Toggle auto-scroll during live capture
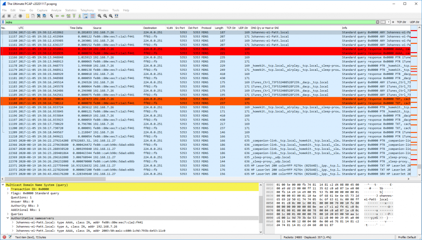The width and height of the screenshot is (422, 240). coord(85,16)
